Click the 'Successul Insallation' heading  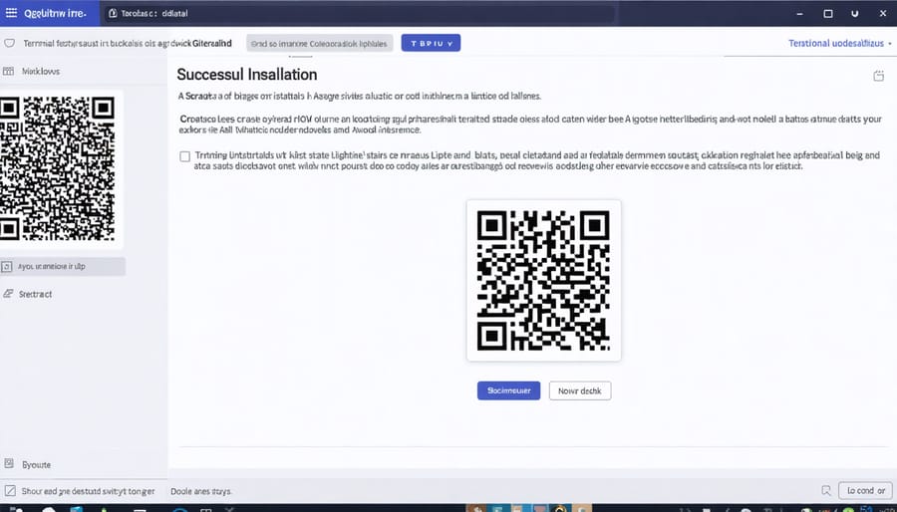click(x=246, y=75)
